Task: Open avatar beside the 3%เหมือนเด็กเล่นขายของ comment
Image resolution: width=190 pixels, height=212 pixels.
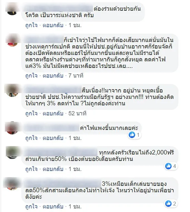Action: click(x=12, y=184)
